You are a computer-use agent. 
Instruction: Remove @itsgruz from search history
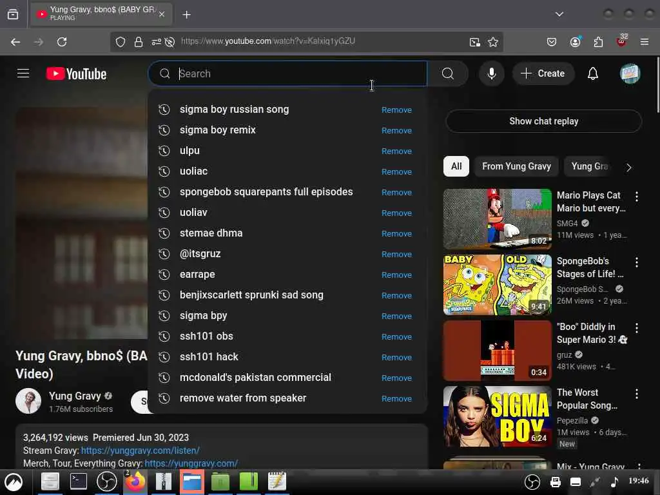point(396,254)
